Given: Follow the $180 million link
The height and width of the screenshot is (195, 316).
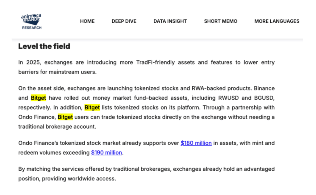Looking at the screenshot, I should pos(196,143).
